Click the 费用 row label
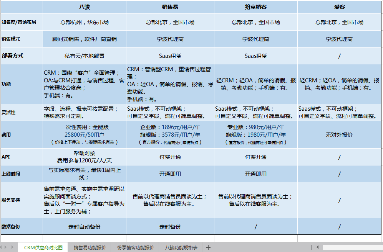This screenshot has width=383, height=252. pyautogui.click(x=22, y=135)
